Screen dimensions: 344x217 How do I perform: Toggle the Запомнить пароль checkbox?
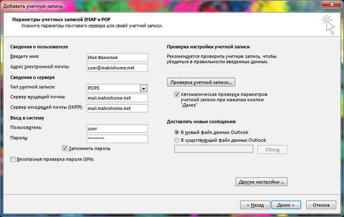(65, 149)
